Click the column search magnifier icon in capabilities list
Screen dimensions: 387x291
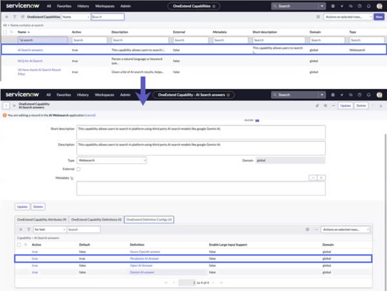(x=12, y=32)
